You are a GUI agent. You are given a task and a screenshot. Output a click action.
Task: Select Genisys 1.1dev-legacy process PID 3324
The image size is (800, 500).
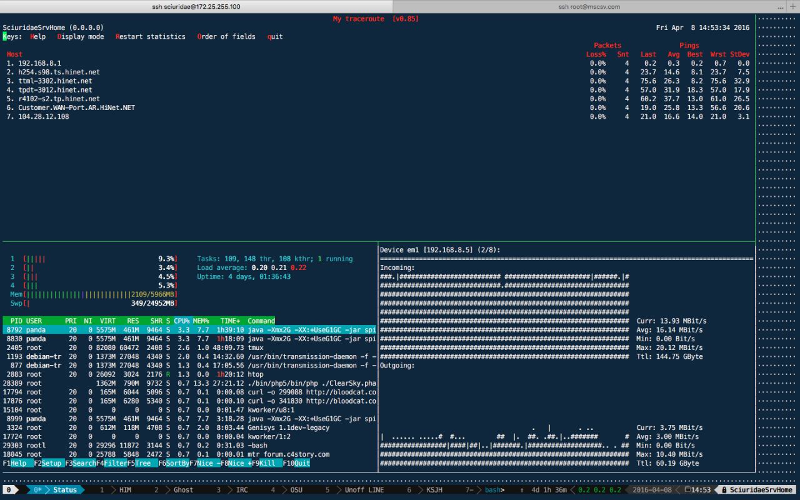pyautogui.click(x=189, y=427)
